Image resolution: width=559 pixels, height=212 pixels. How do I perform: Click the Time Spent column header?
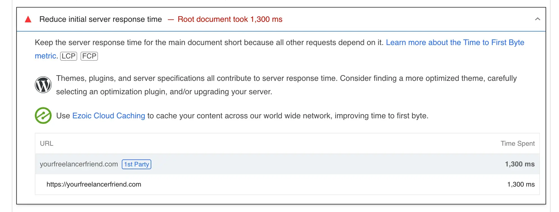(x=517, y=143)
